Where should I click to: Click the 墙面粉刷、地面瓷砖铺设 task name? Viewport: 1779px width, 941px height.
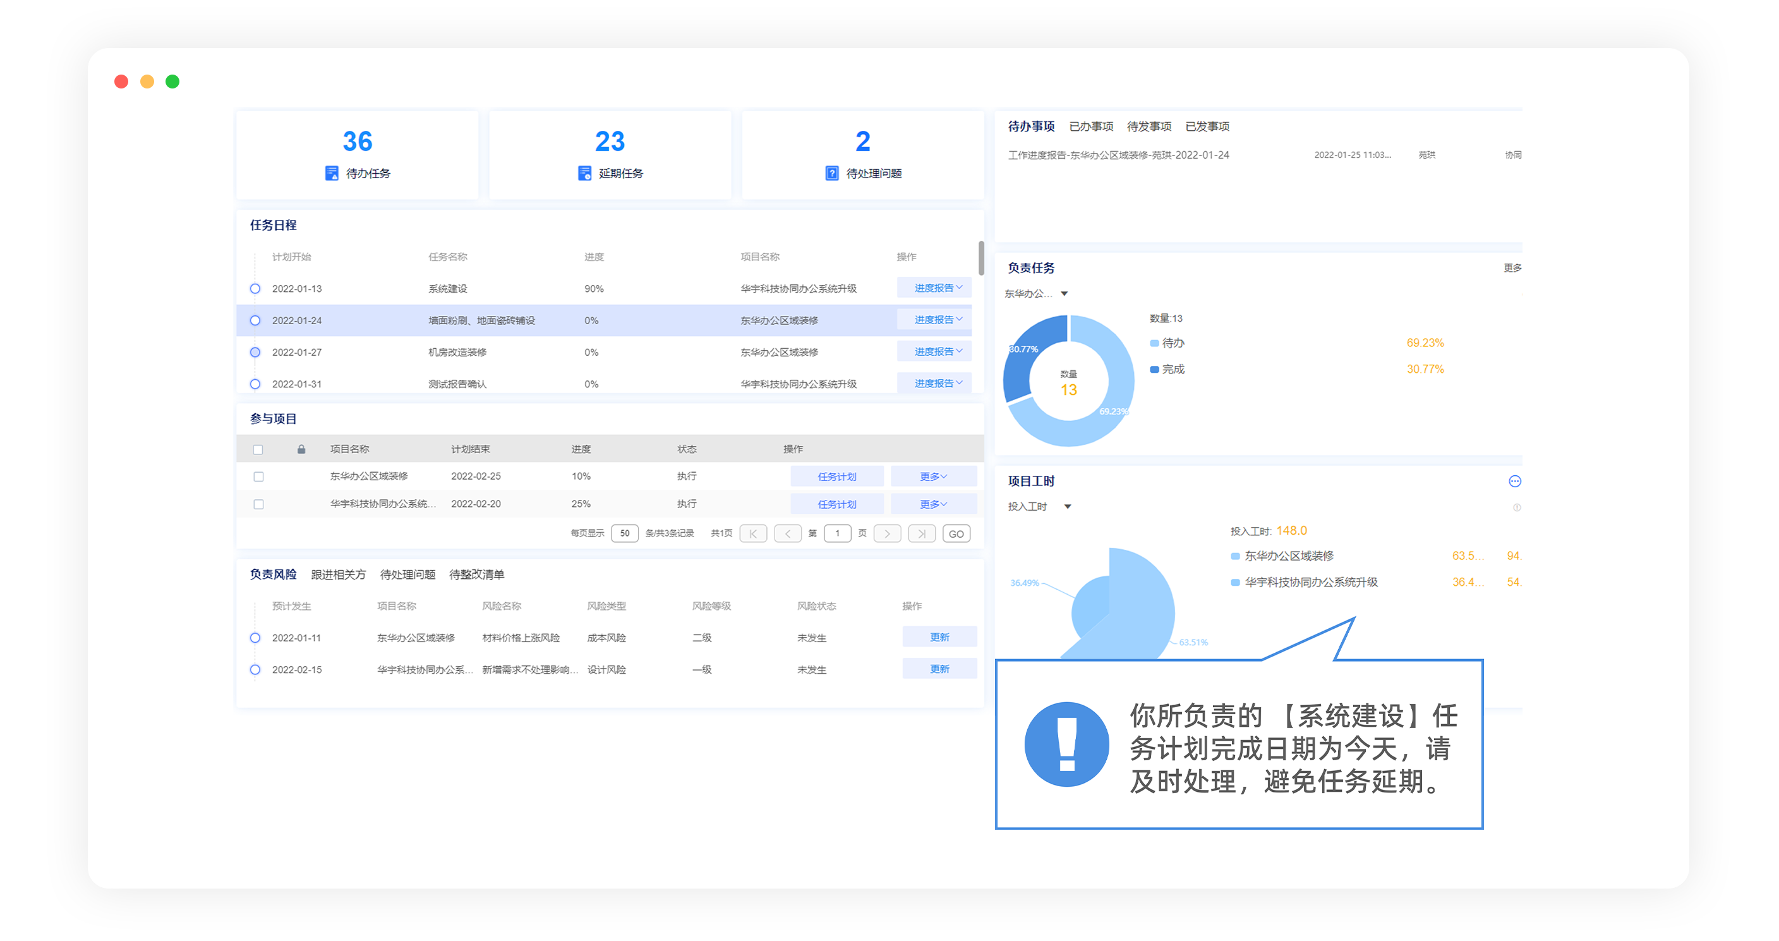(481, 320)
